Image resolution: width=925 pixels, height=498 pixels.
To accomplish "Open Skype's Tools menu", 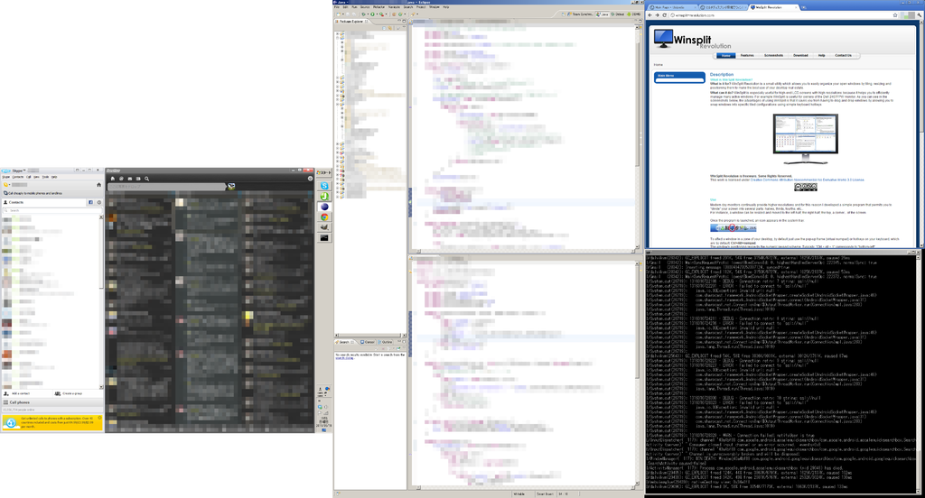I will [x=45, y=177].
